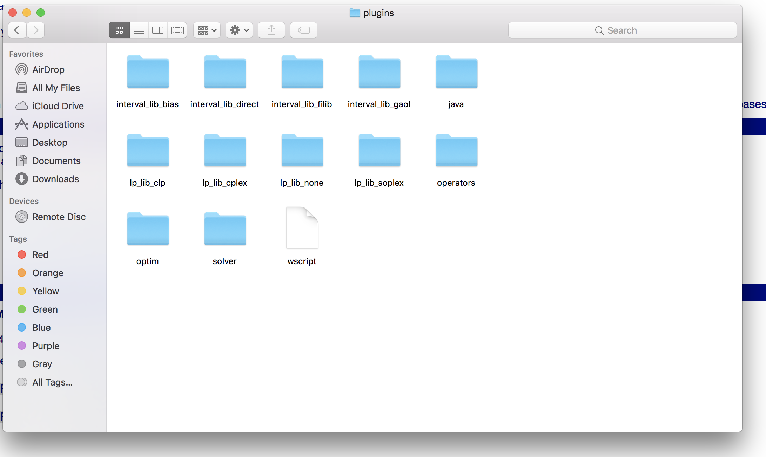
Task: Select the Green tag in sidebar
Action: click(44, 309)
